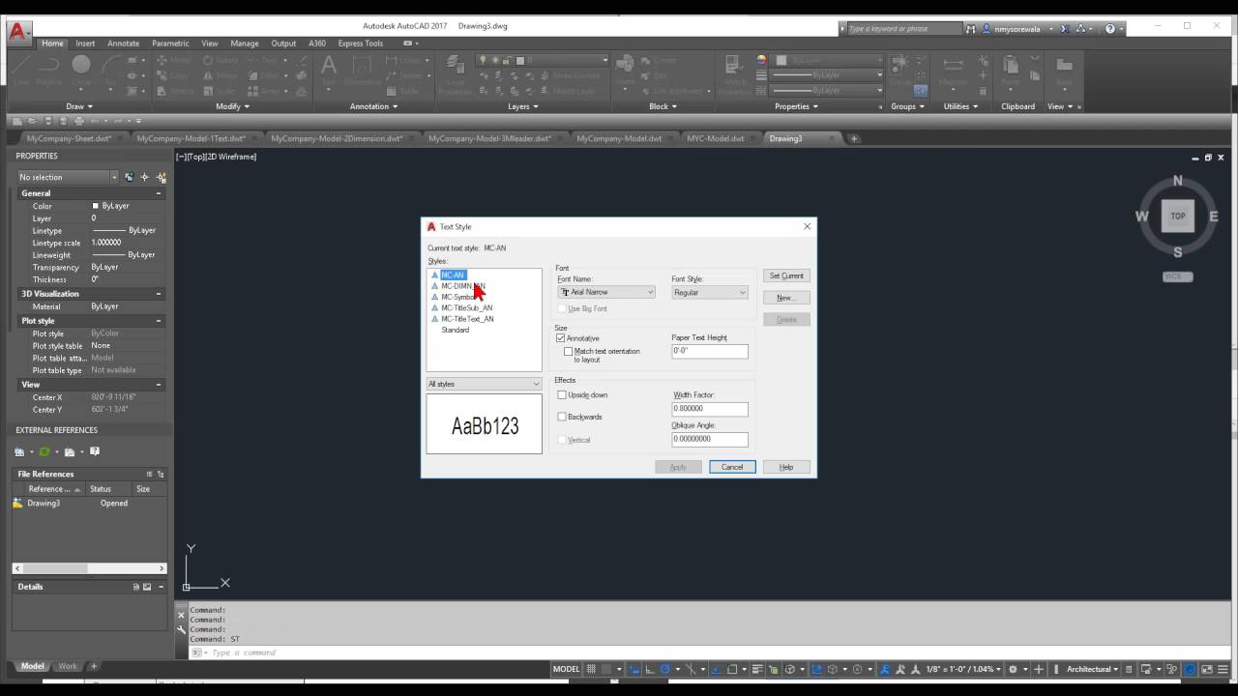Click the Select Objects icon in Properties palette
The width and height of the screenshot is (1238, 696).
(x=145, y=177)
